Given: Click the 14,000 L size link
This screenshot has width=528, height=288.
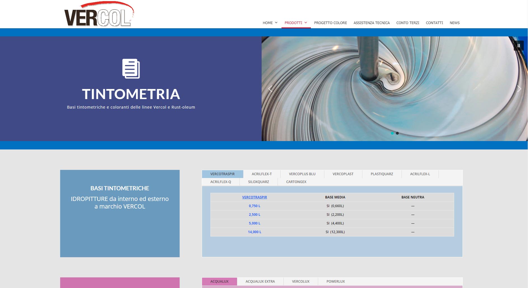Looking at the screenshot, I should tap(254, 232).
